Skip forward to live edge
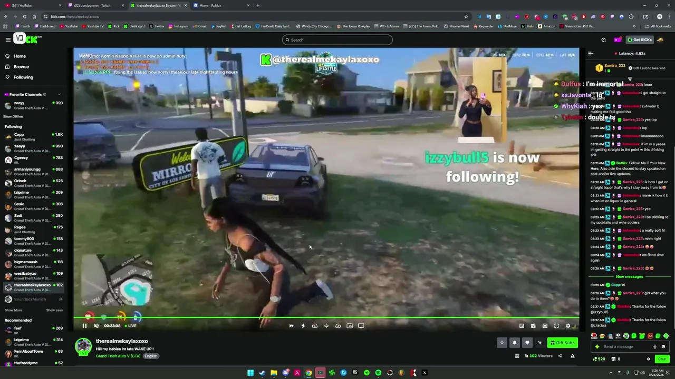Screen dimensions: 675x379 click(x=291, y=326)
